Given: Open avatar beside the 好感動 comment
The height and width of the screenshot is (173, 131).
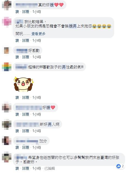Looking at the screenshot, I should point(7,51).
